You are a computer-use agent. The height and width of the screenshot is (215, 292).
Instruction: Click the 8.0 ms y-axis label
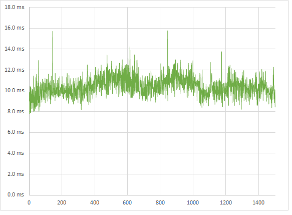point(16,111)
